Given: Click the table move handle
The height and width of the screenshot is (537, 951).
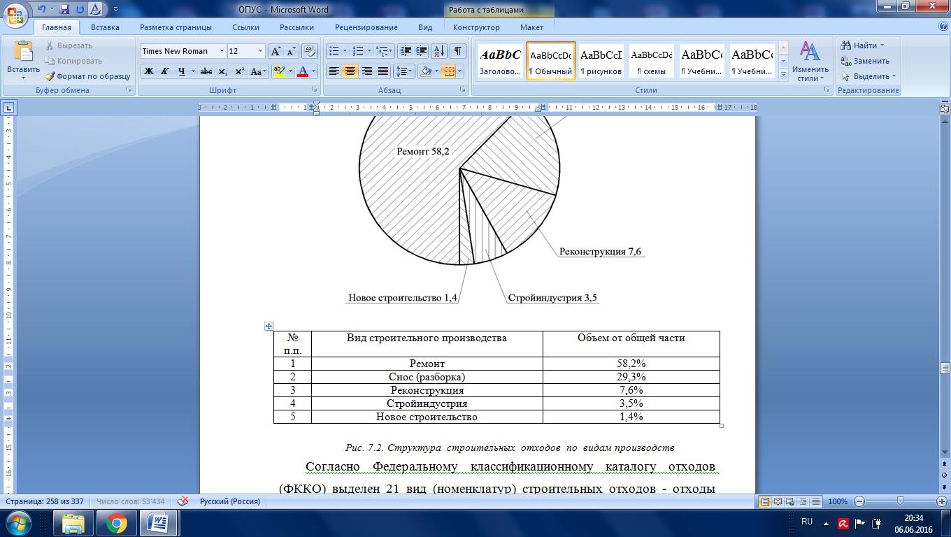Looking at the screenshot, I should point(268,326).
